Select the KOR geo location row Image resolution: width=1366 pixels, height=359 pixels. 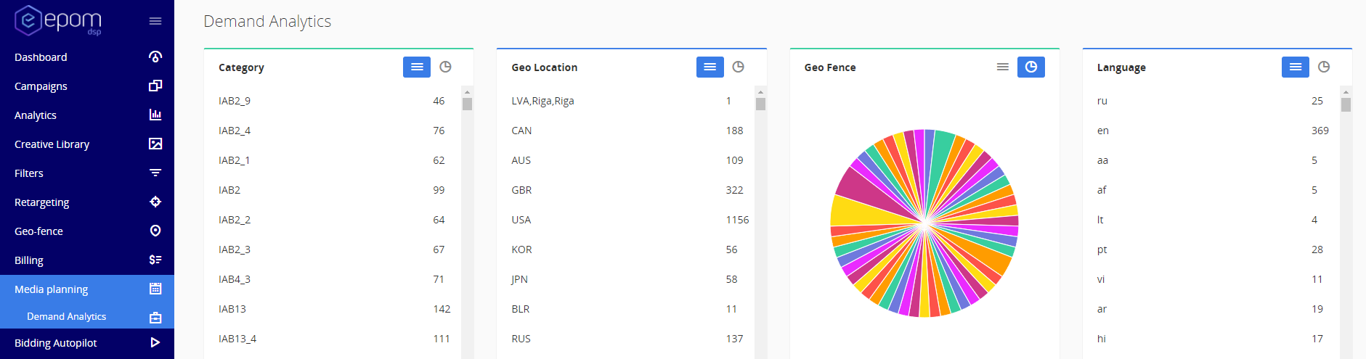625,249
